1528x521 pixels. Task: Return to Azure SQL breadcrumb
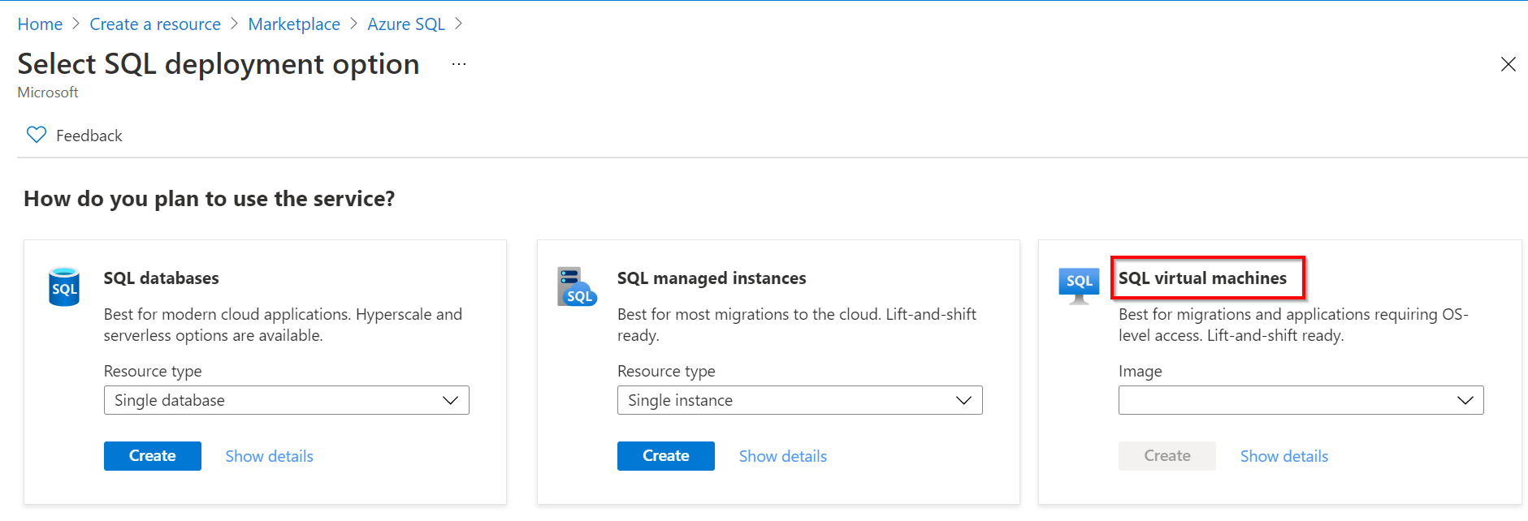[x=406, y=24]
